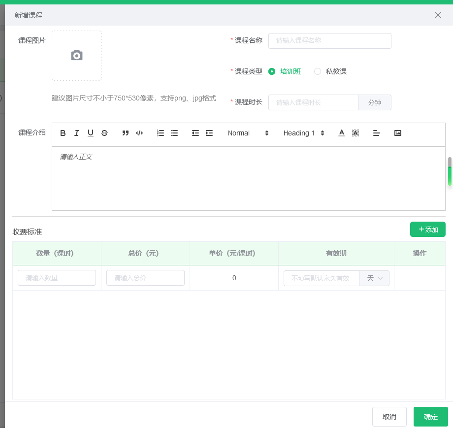Expand the 天 validity unit dropdown
The width and height of the screenshot is (453, 428).
tap(374, 278)
